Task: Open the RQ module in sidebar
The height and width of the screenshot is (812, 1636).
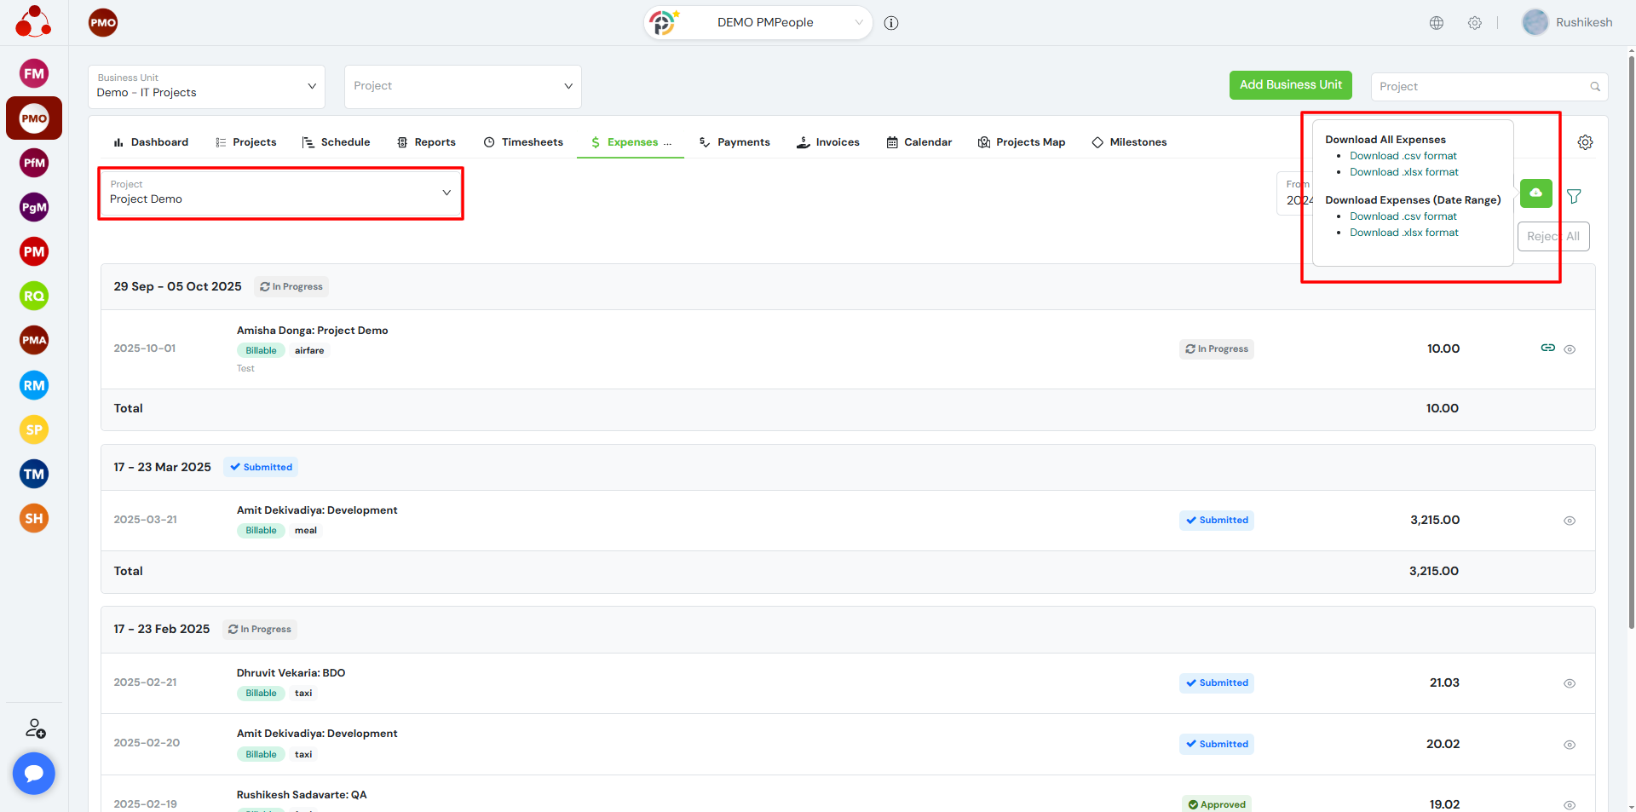Action: (34, 297)
